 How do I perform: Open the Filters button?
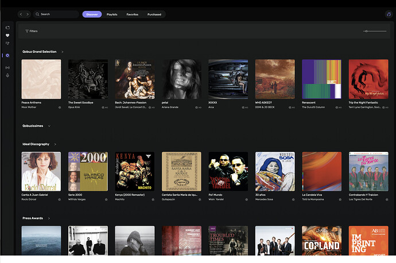click(x=32, y=32)
